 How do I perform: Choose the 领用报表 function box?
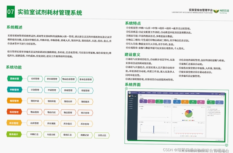[x=85, y=102]
